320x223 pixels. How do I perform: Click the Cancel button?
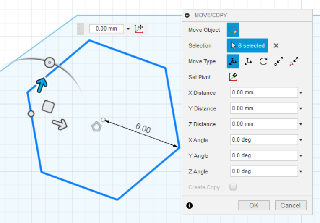[291, 205]
